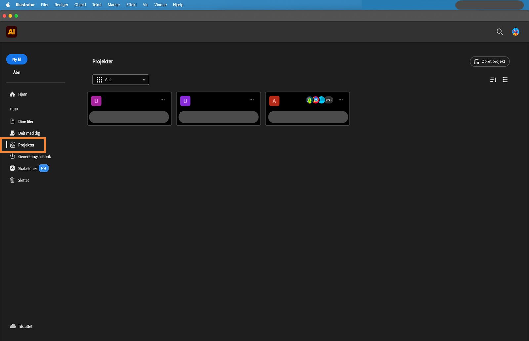Open the Tekst menu
This screenshot has height=341, width=529.
coord(97,5)
